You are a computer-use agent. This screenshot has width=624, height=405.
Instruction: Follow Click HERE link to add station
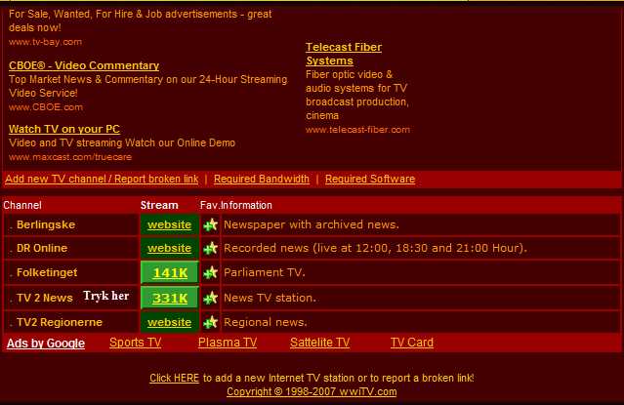(x=174, y=378)
